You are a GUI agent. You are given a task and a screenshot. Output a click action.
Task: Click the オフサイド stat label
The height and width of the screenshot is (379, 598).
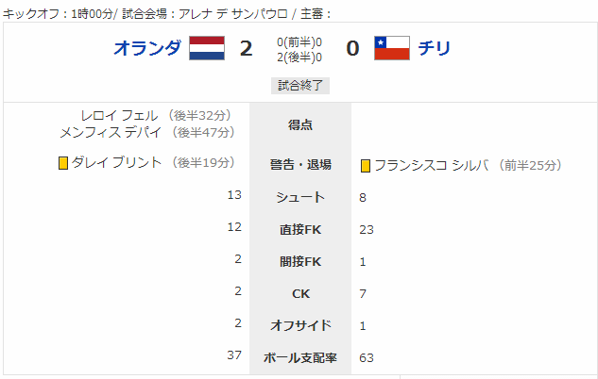tap(300, 325)
